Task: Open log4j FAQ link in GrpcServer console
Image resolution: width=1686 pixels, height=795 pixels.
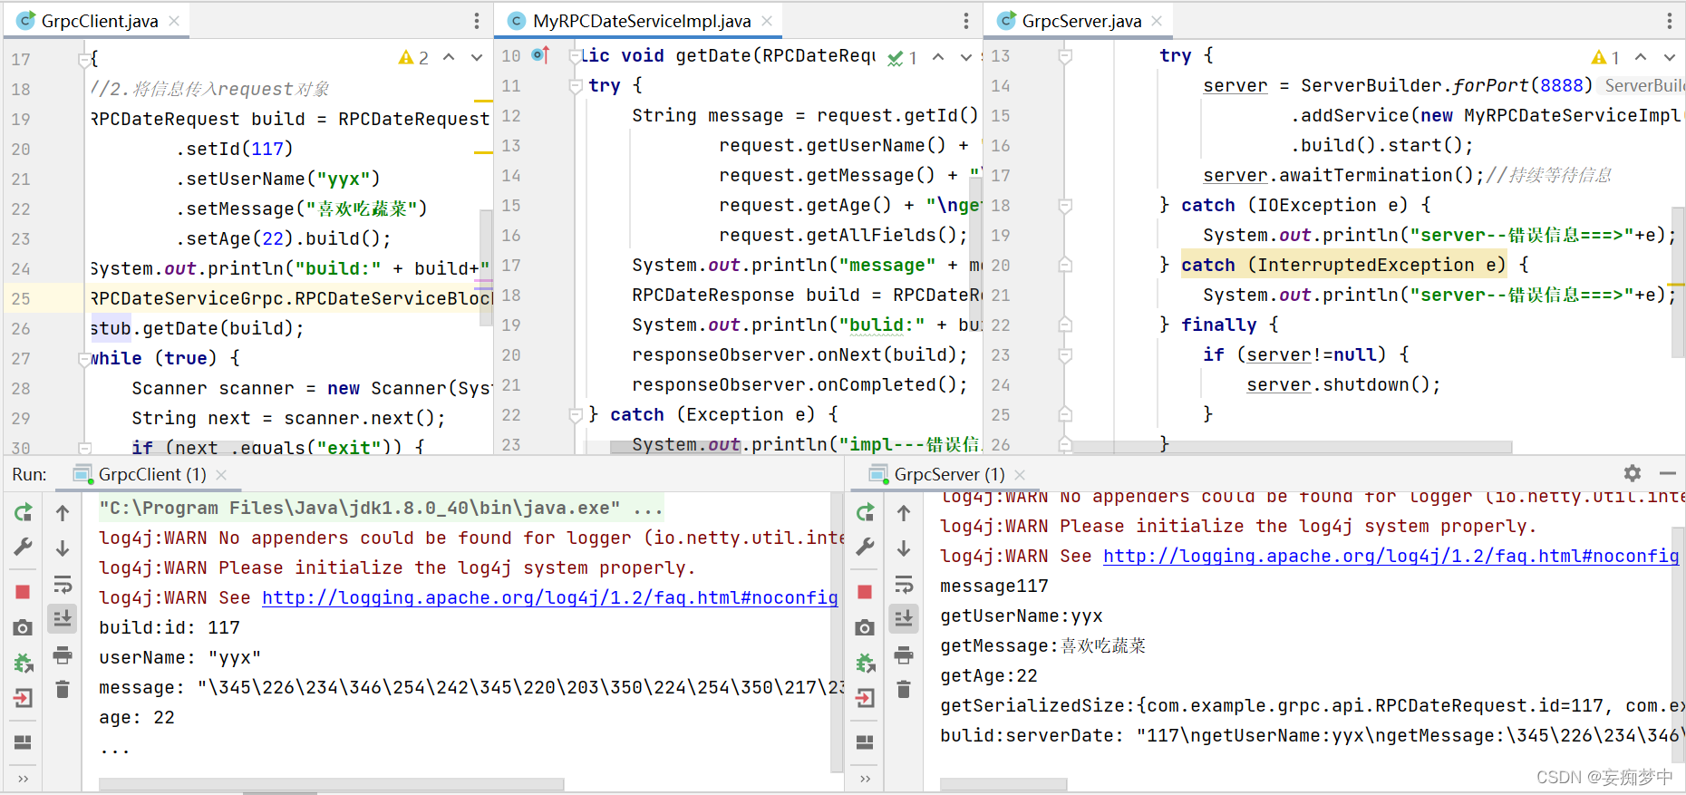Action: point(1390,556)
